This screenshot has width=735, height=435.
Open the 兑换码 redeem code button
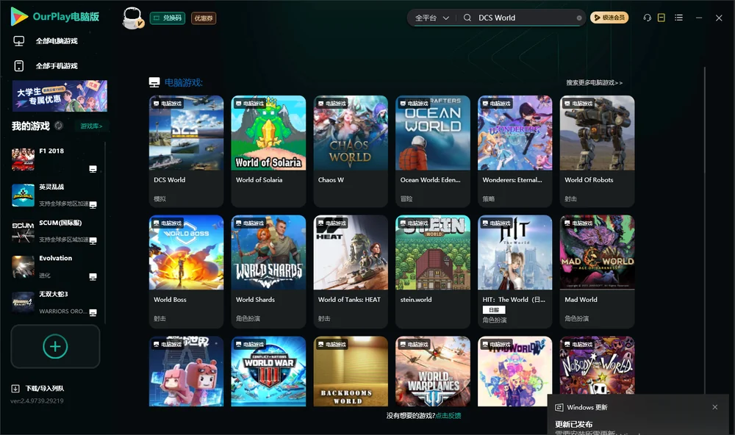click(x=168, y=18)
